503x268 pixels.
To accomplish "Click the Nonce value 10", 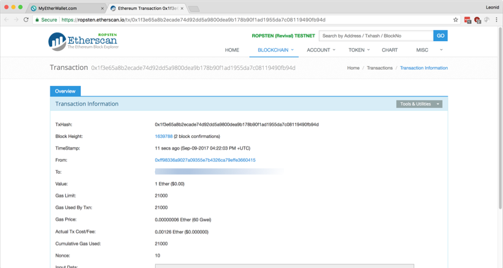I will (158, 256).
